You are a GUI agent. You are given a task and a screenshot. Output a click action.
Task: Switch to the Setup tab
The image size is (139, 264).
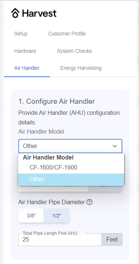click(21, 34)
